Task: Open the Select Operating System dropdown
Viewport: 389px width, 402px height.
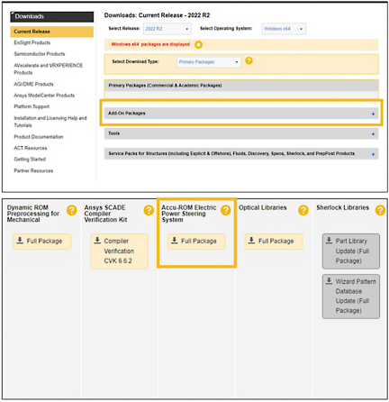Action: (x=284, y=29)
